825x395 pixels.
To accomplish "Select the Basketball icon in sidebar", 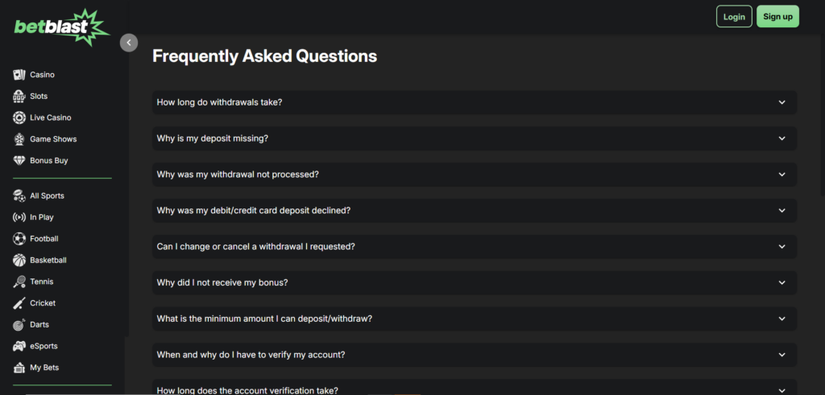I will tap(19, 261).
